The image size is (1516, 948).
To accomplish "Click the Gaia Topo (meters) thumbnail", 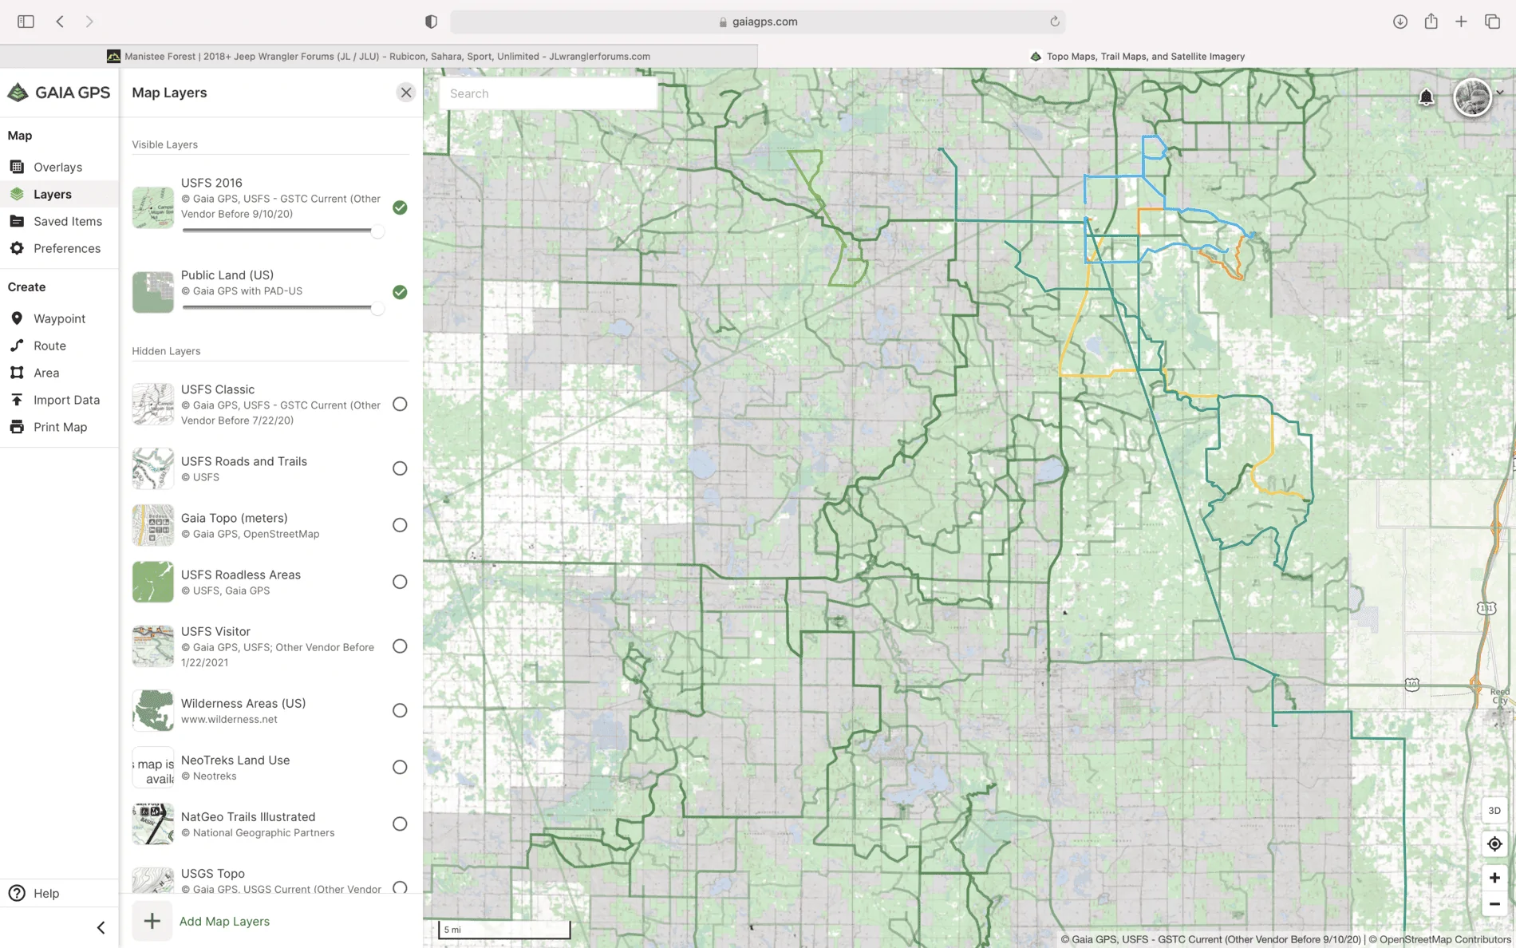I will point(152,525).
